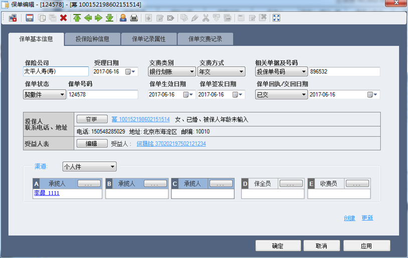
Task: Click the 变更 button for 投保人
Action: click(x=91, y=119)
